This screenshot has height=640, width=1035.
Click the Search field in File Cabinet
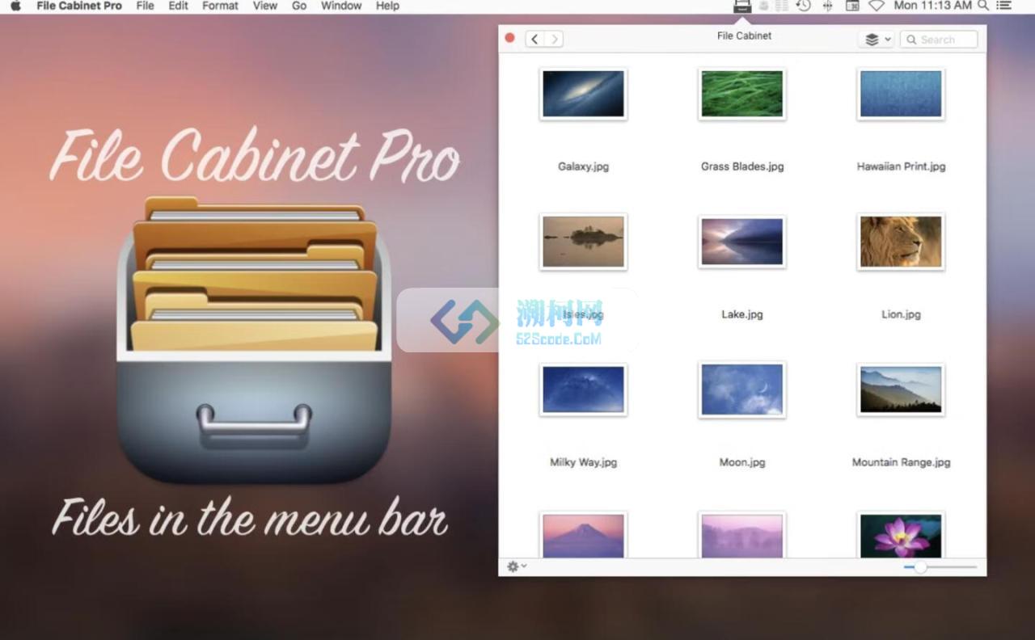point(939,39)
